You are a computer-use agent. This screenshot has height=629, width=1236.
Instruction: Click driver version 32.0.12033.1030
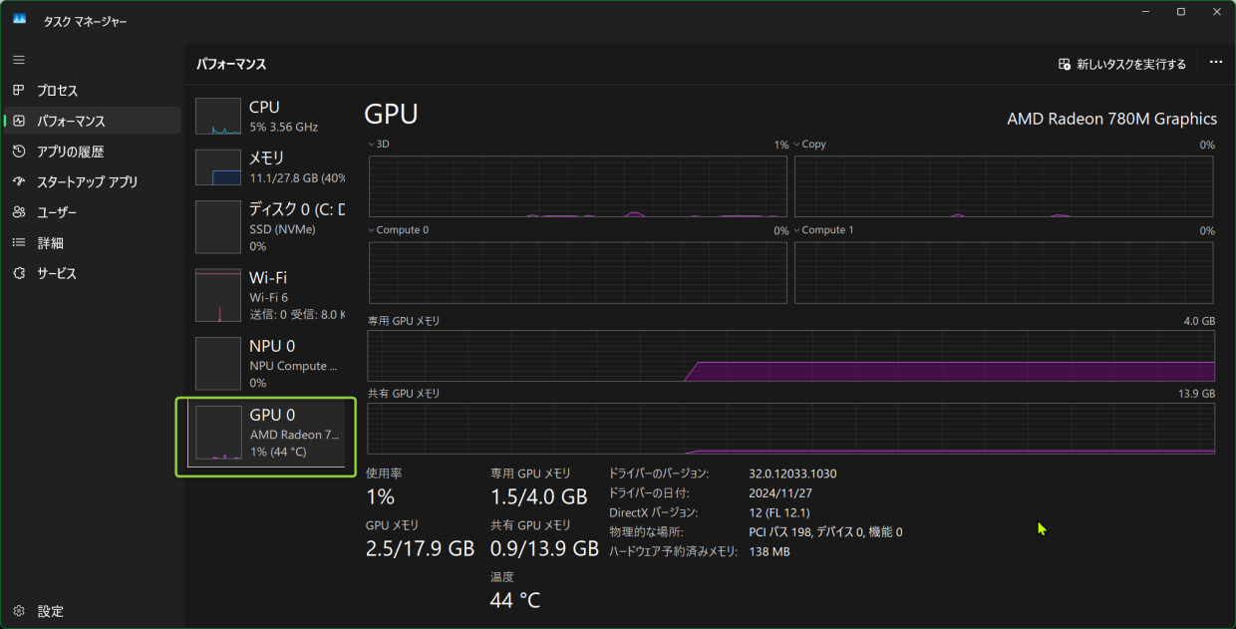click(x=792, y=473)
